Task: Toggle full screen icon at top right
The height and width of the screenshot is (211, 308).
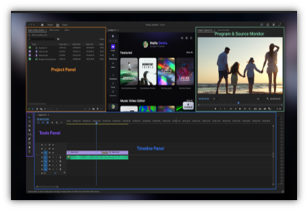Action: pyautogui.click(x=280, y=25)
